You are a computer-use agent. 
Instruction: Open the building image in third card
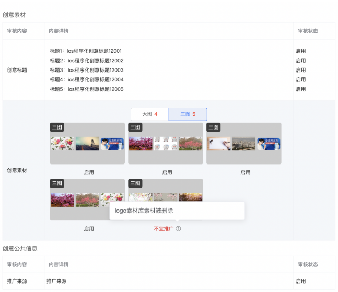tap(243, 144)
